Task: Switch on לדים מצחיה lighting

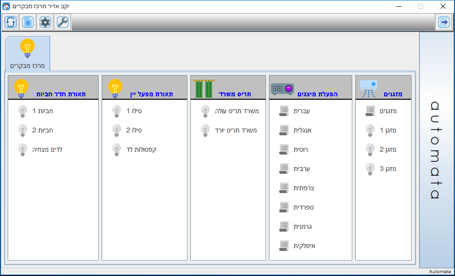Action: tap(22, 150)
